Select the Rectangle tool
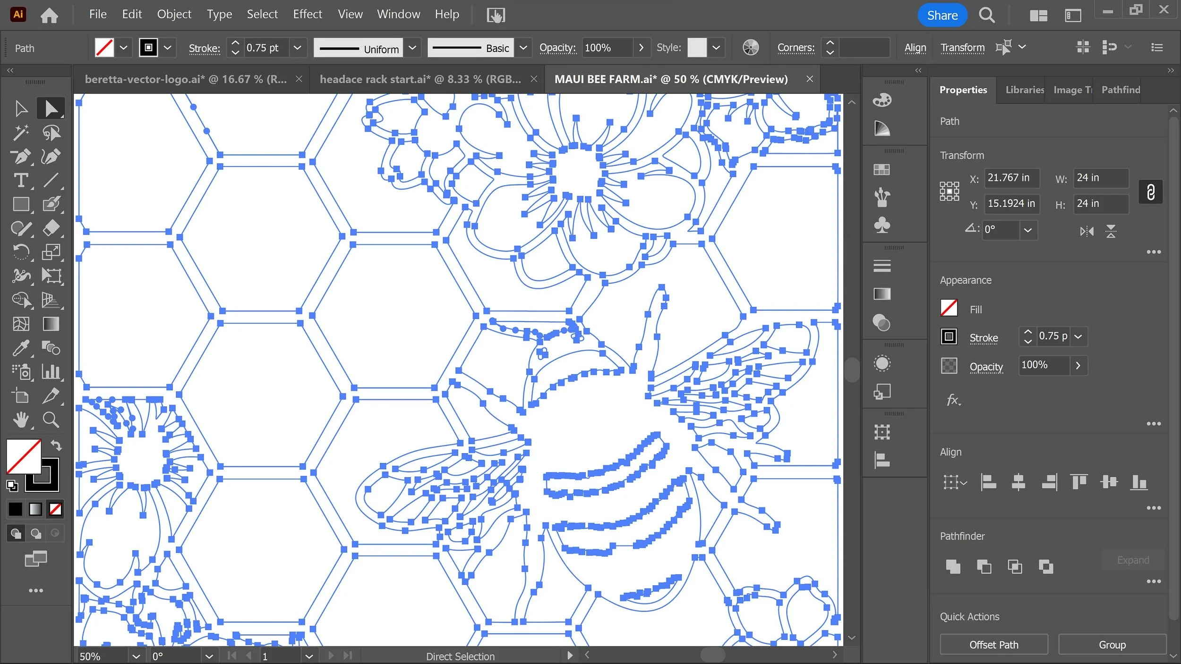This screenshot has height=664, width=1181. [21, 204]
